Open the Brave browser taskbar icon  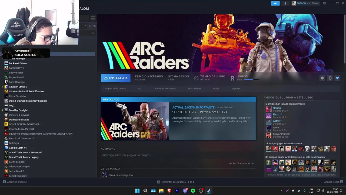(169, 191)
